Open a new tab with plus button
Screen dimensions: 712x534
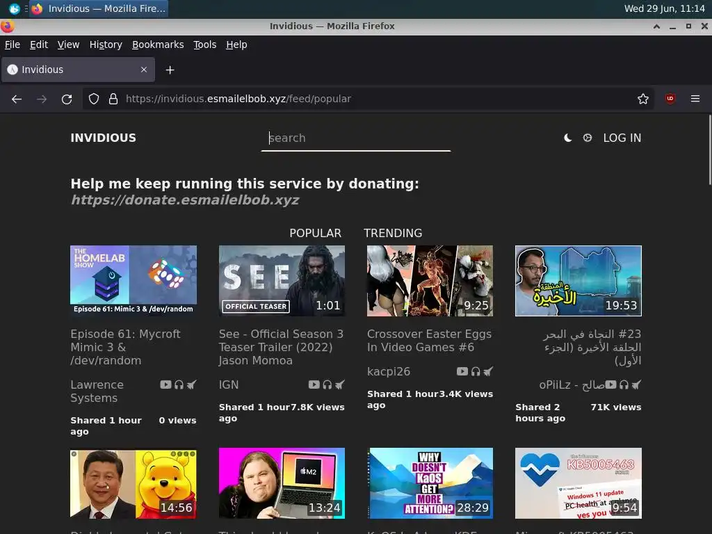170,70
